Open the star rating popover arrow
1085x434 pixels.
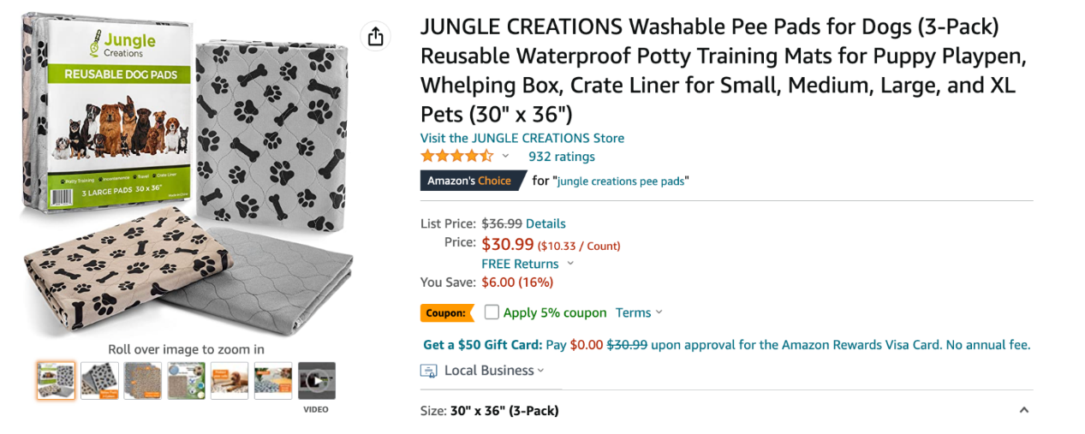pyautogui.click(x=505, y=156)
